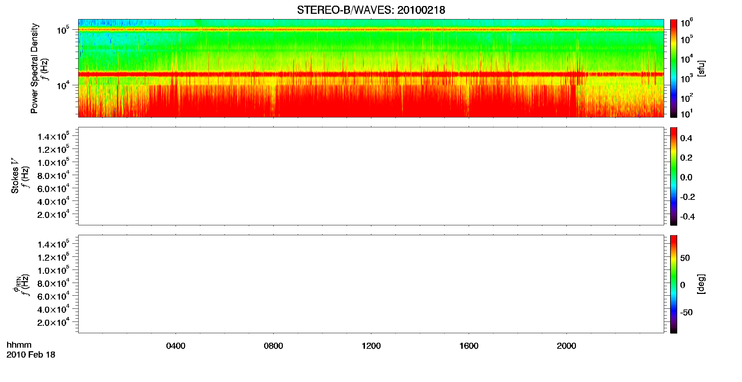The image size is (742, 382).
Task: Select the 10^5 frequency tick on spectrogram axis
Action: pos(63,30)
